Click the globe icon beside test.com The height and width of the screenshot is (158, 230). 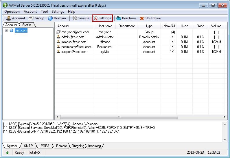[x=12, y=30]
